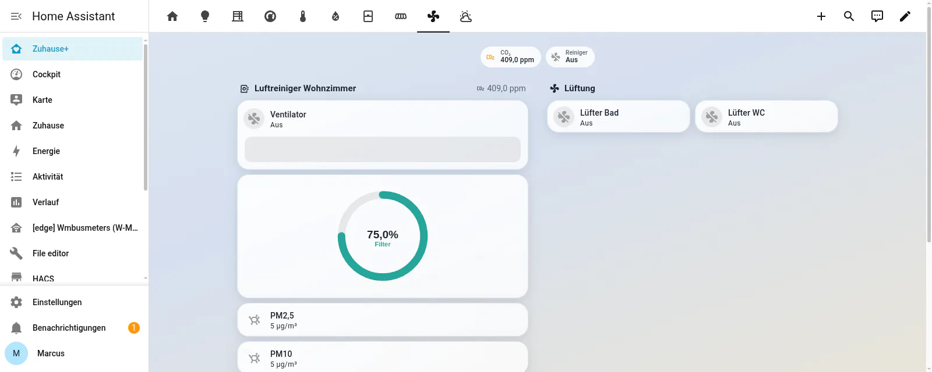Click the Luftreiniger air purifier heading icon
This screenshot has width=932, height=372.
(245, 88)
